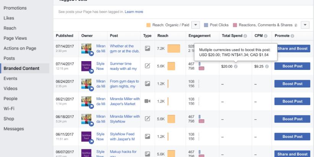Viewport: 314px width, 157px height.
Task: Select Branded Content in sidebar
Action: point(25,68)
